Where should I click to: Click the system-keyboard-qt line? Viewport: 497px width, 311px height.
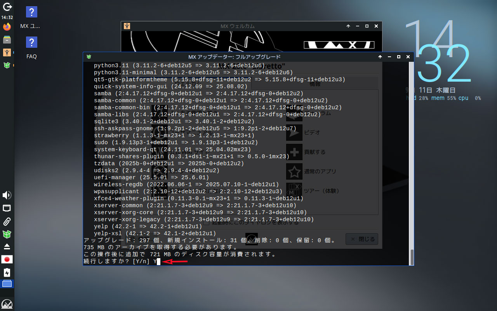(172, 149)
